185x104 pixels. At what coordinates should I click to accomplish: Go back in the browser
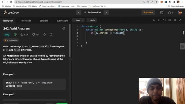point(3,2)
